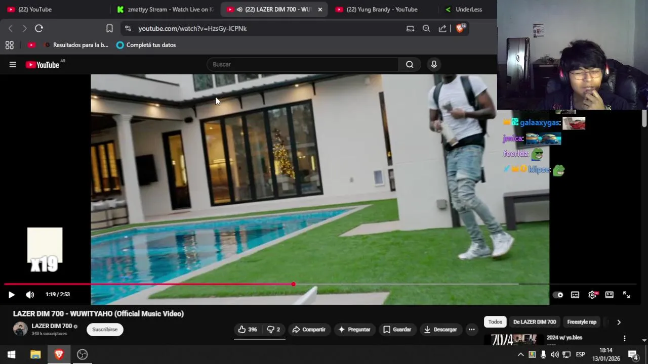Open more actions ellipsis beside Descargar

471,330
